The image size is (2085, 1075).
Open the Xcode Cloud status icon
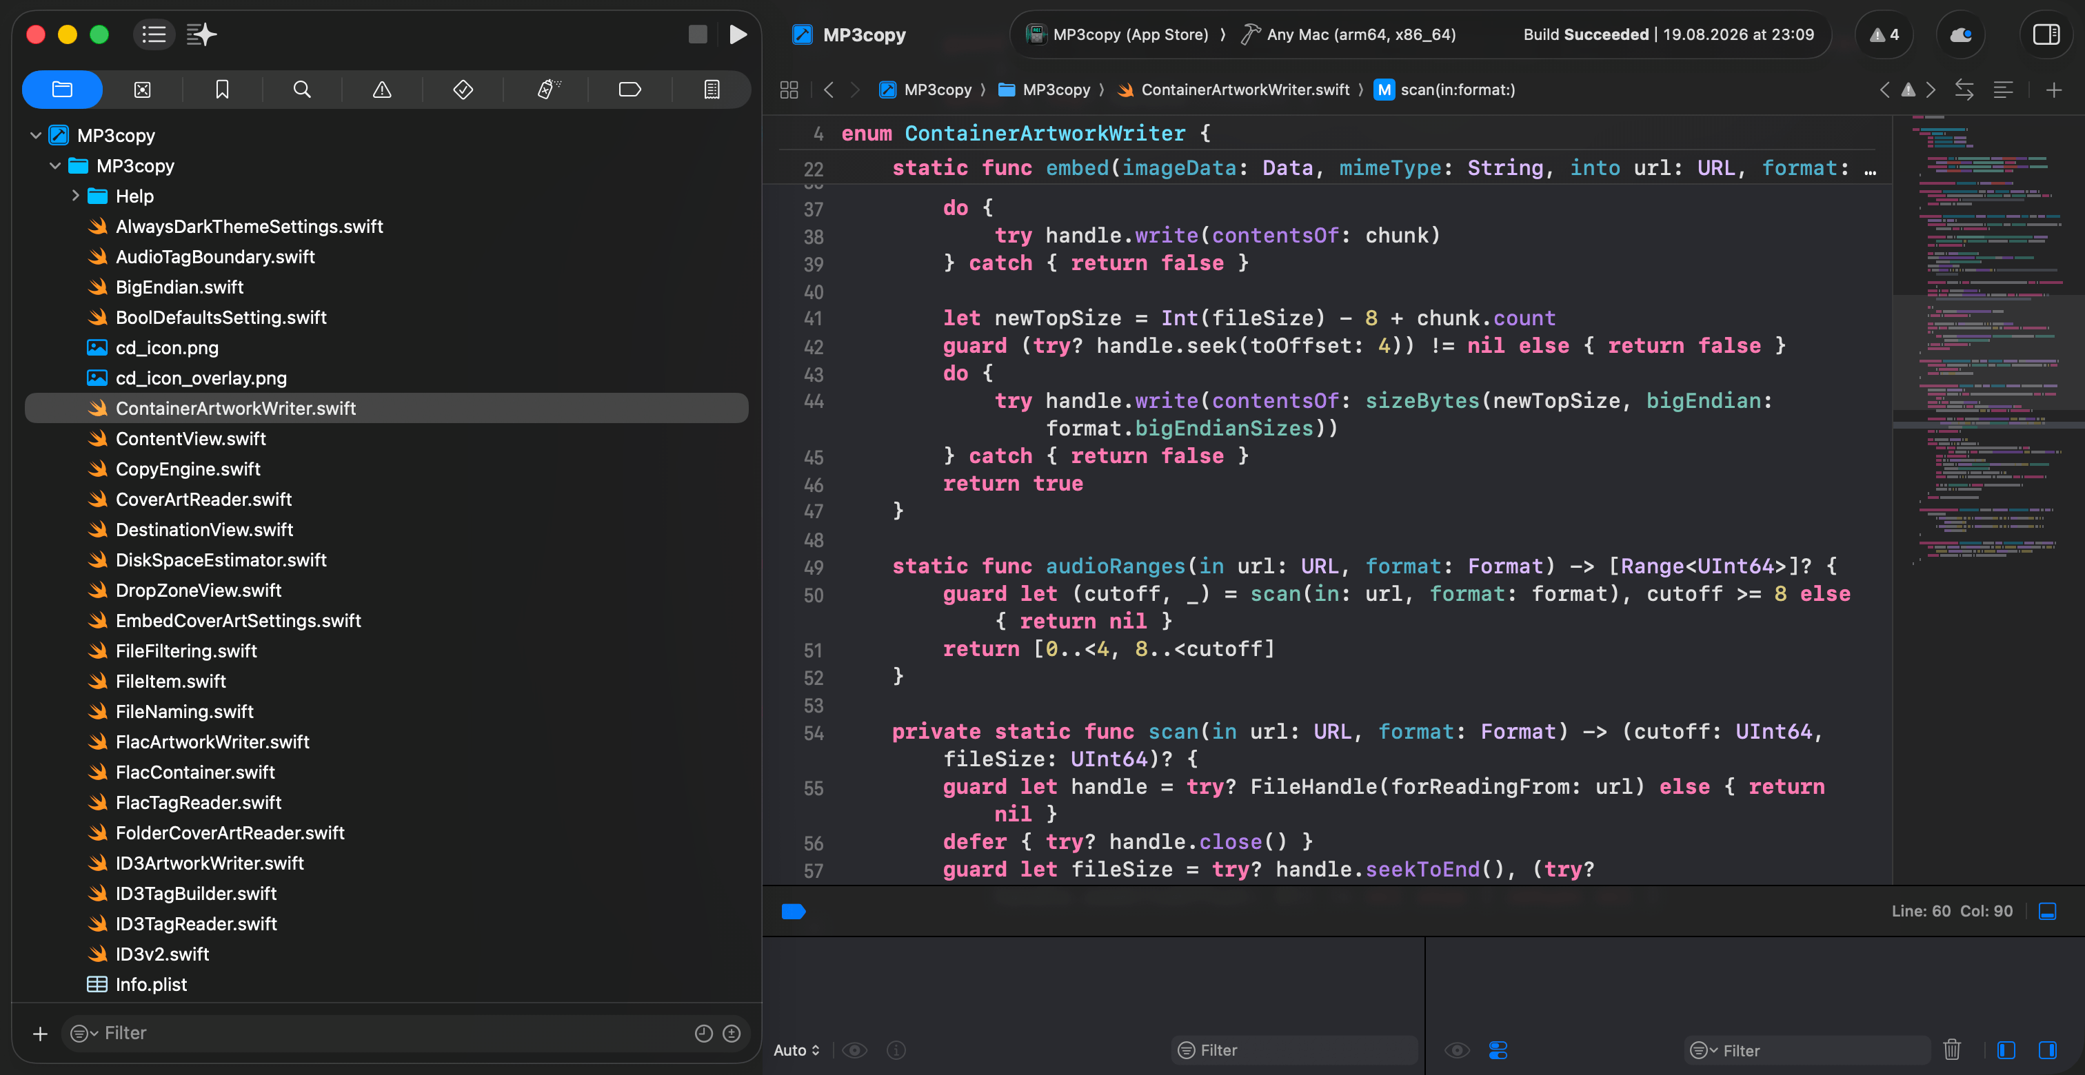[x=1960, y=34]
